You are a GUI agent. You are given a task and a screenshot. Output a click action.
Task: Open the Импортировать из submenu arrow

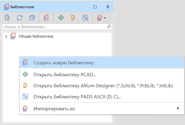(178, 108)
